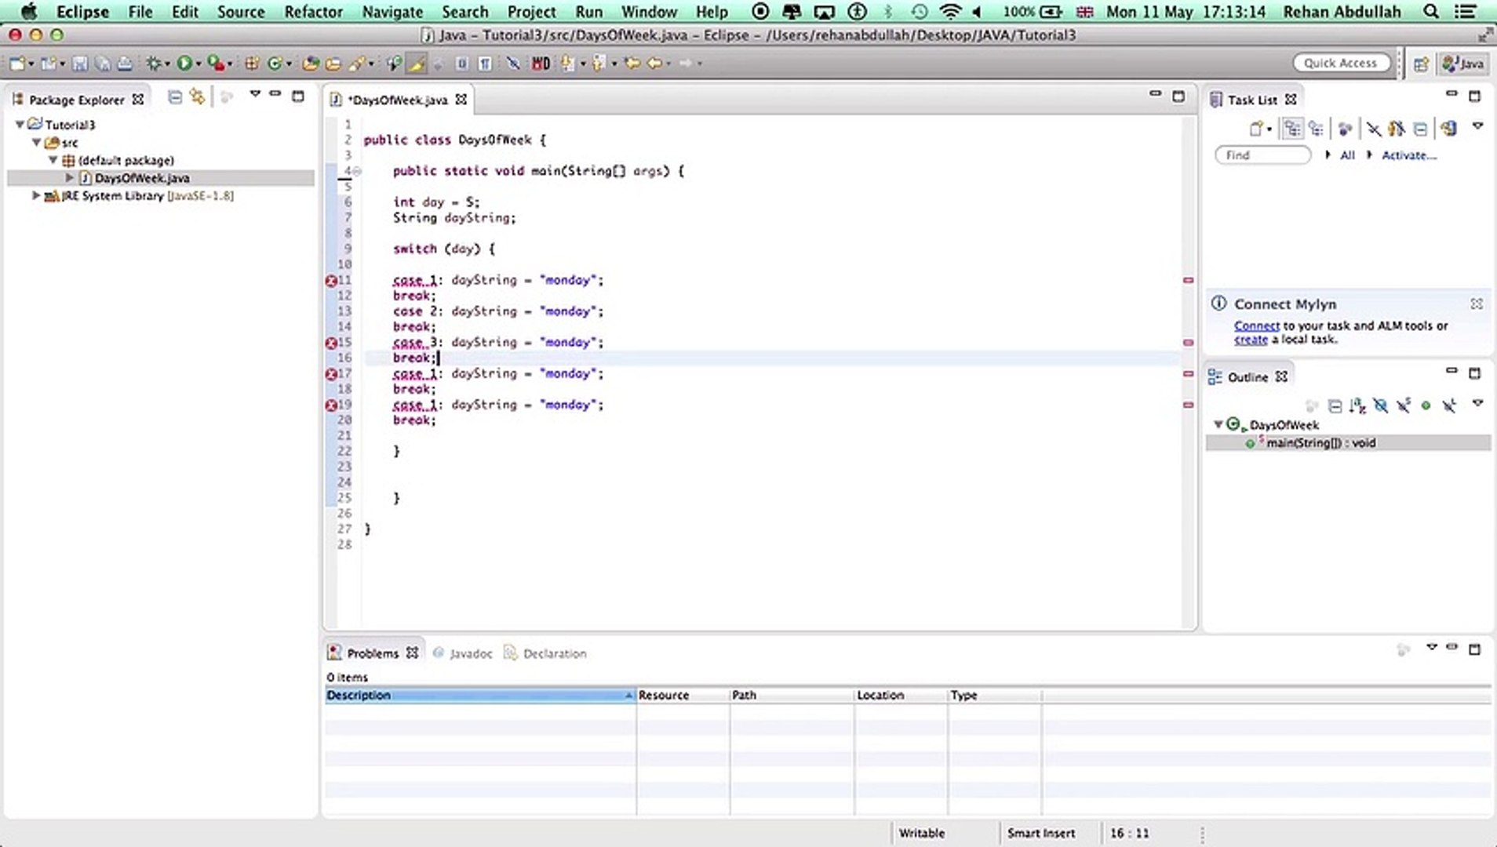This screenshot has width=1497, height=847.
Task: Click the Save icon in the toolbar
Action: (79, 63)
